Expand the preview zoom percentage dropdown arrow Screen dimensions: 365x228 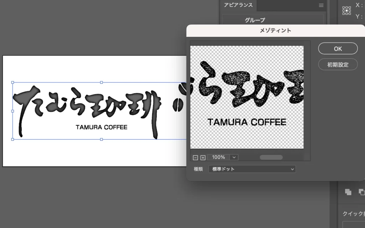[234, 157]
